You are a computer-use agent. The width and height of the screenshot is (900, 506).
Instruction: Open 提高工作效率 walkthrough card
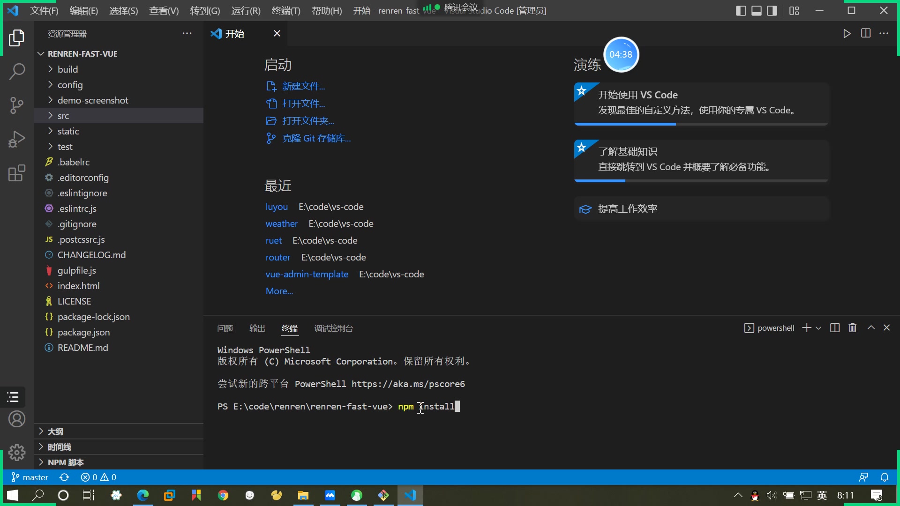pos(701,209)
